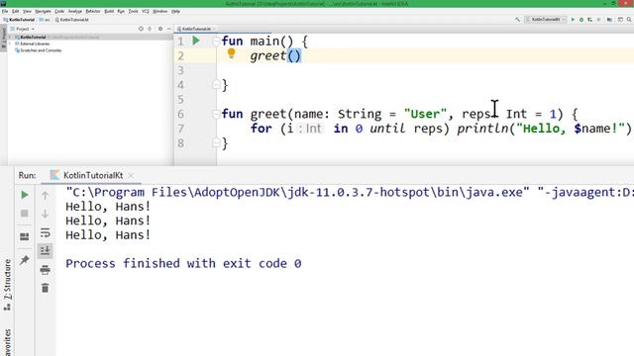Click the greet() call on line 2
The image size is (634, 356).
[275, 55]
